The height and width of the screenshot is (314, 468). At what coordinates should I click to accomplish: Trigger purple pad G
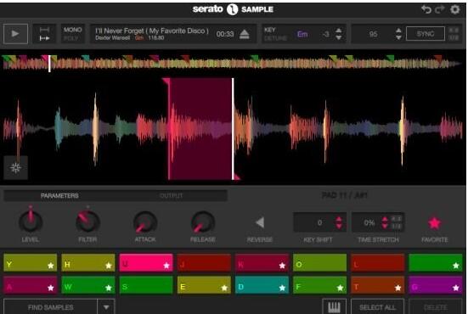(x=436, y=285)
